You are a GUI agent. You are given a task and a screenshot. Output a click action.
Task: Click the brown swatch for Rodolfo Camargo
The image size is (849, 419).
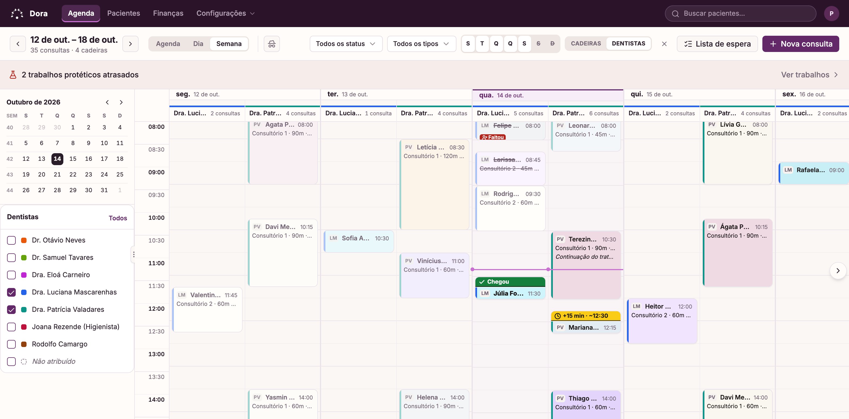pos(24,344)
